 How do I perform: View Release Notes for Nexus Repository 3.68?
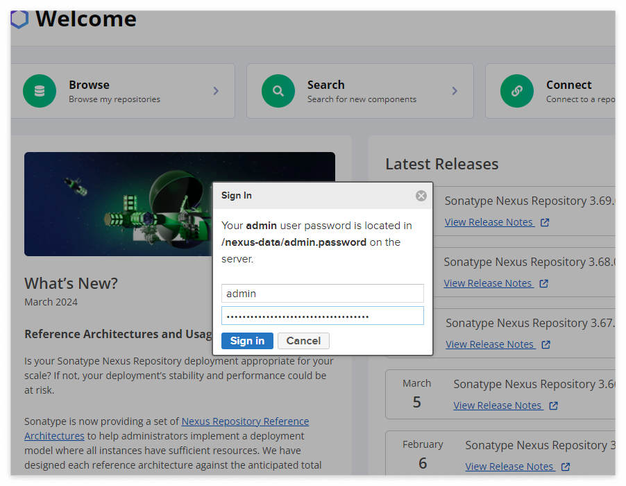[489, 283]
